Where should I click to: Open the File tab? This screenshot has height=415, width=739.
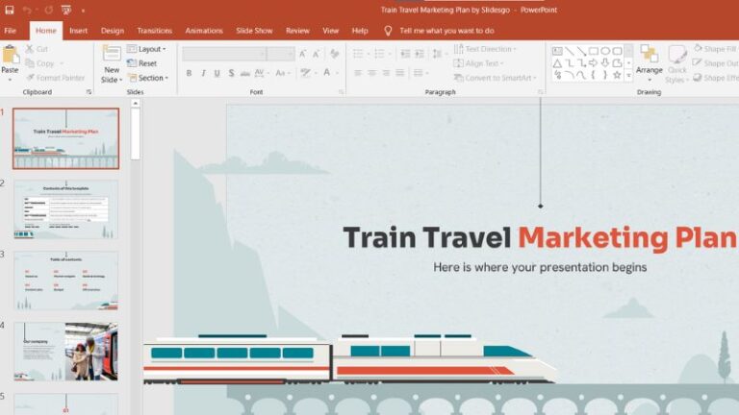[10, 31]
